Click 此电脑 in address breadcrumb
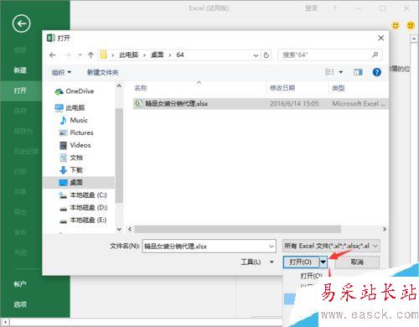This screenshot has height=327, width=419. point(128,55)
